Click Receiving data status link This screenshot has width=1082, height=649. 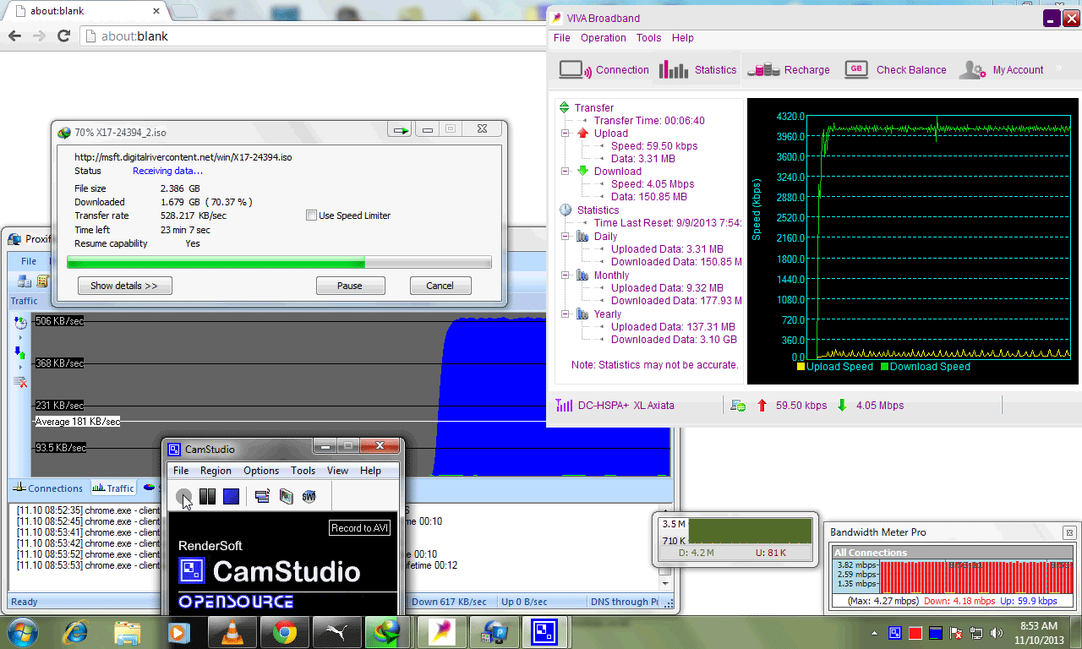click(x=167, y=171)
